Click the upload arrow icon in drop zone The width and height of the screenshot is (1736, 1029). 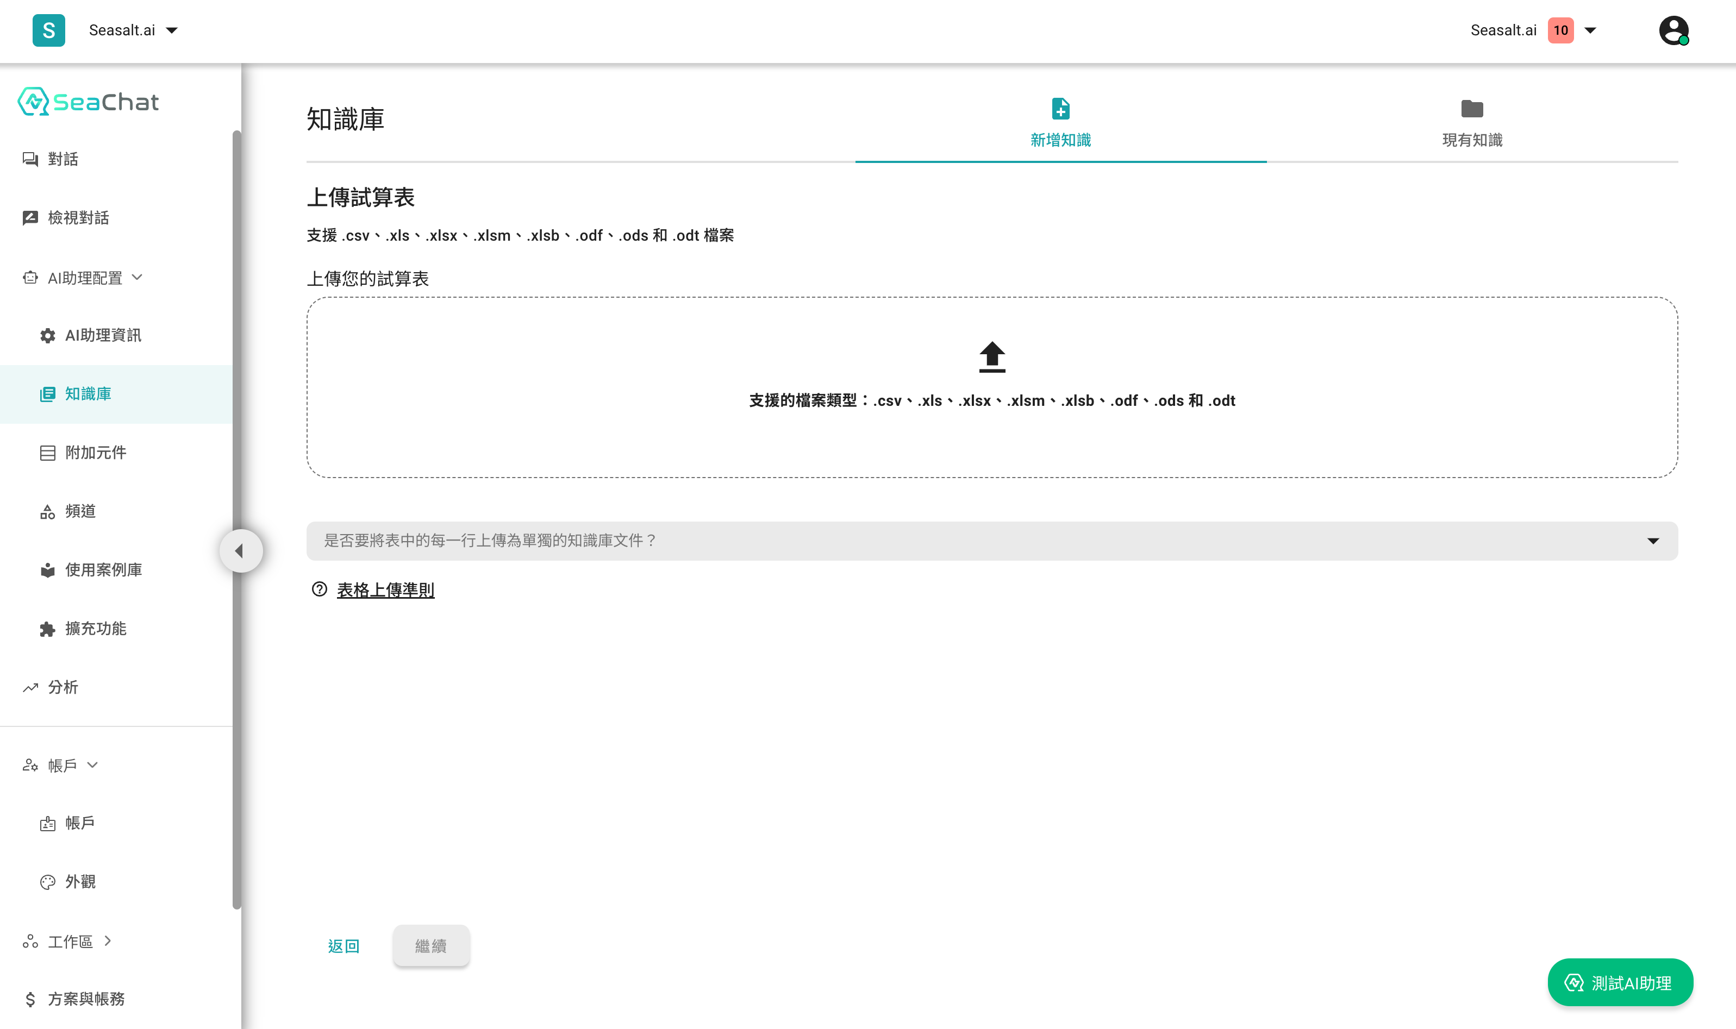coord(992,357)
